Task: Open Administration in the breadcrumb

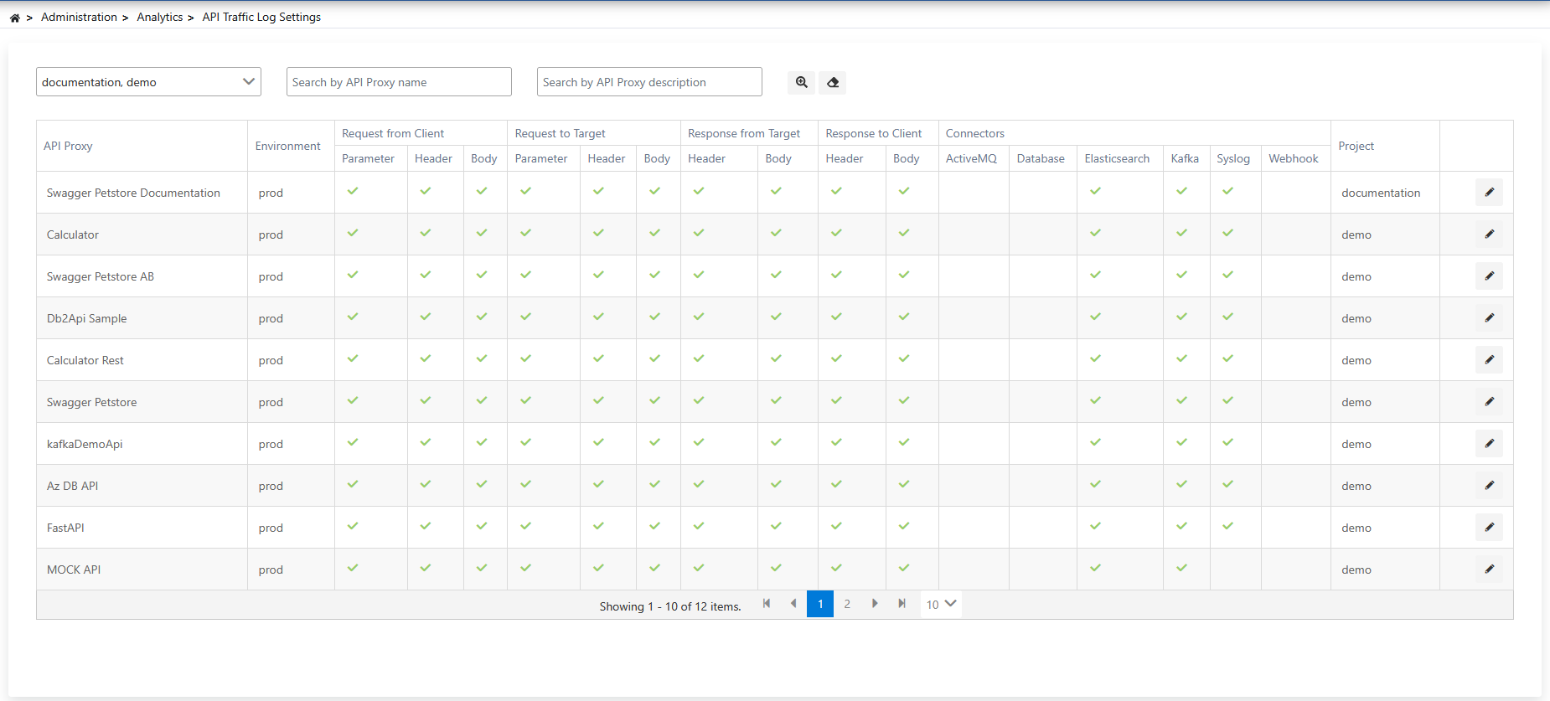Action: tap(79, 17)
